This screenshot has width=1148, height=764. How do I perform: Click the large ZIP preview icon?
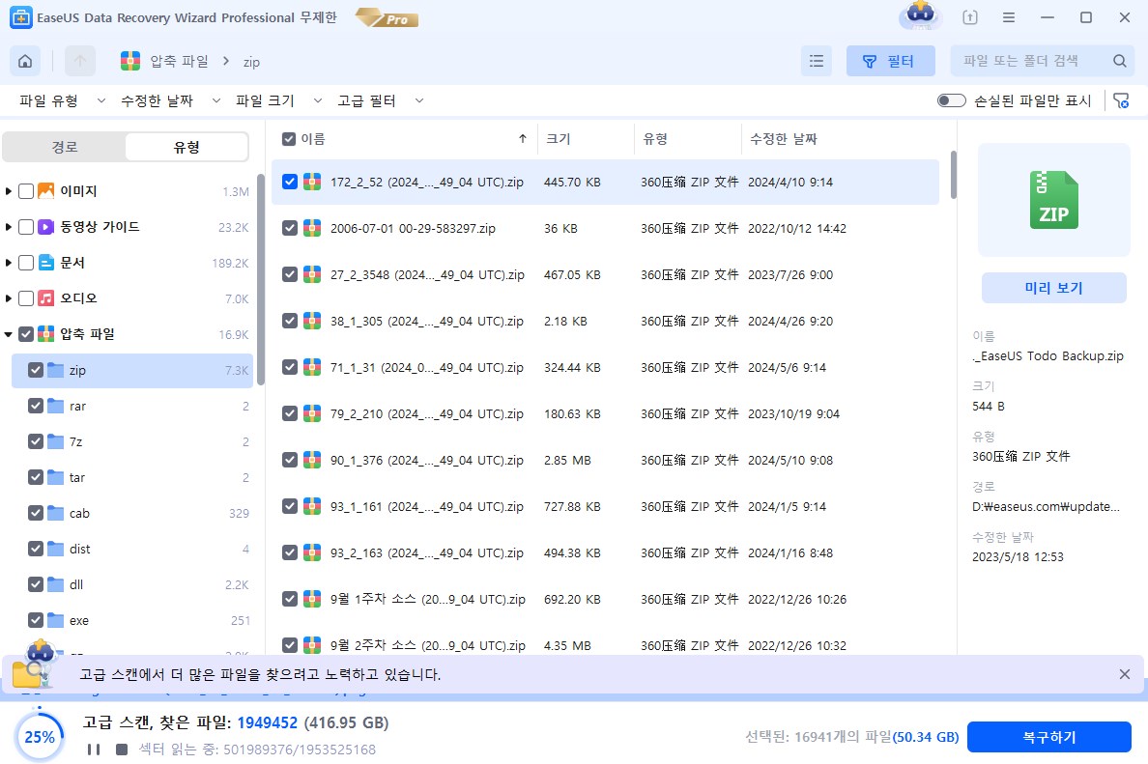[1053, 200]
